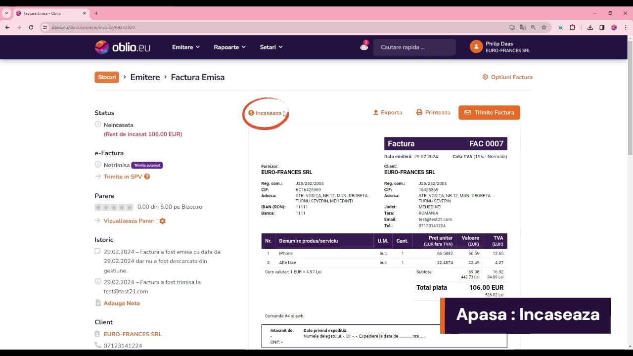The image size is (633, 356).
Task: Click the Incaseaza link
Action: [x=265, y=113]
